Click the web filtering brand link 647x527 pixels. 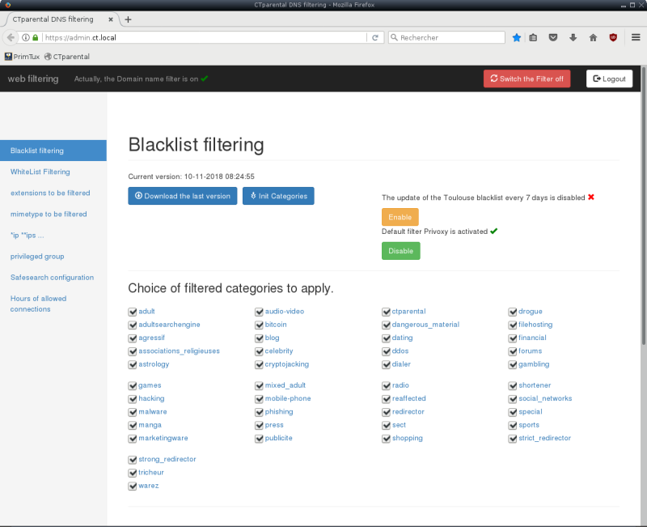coord(33,79)
